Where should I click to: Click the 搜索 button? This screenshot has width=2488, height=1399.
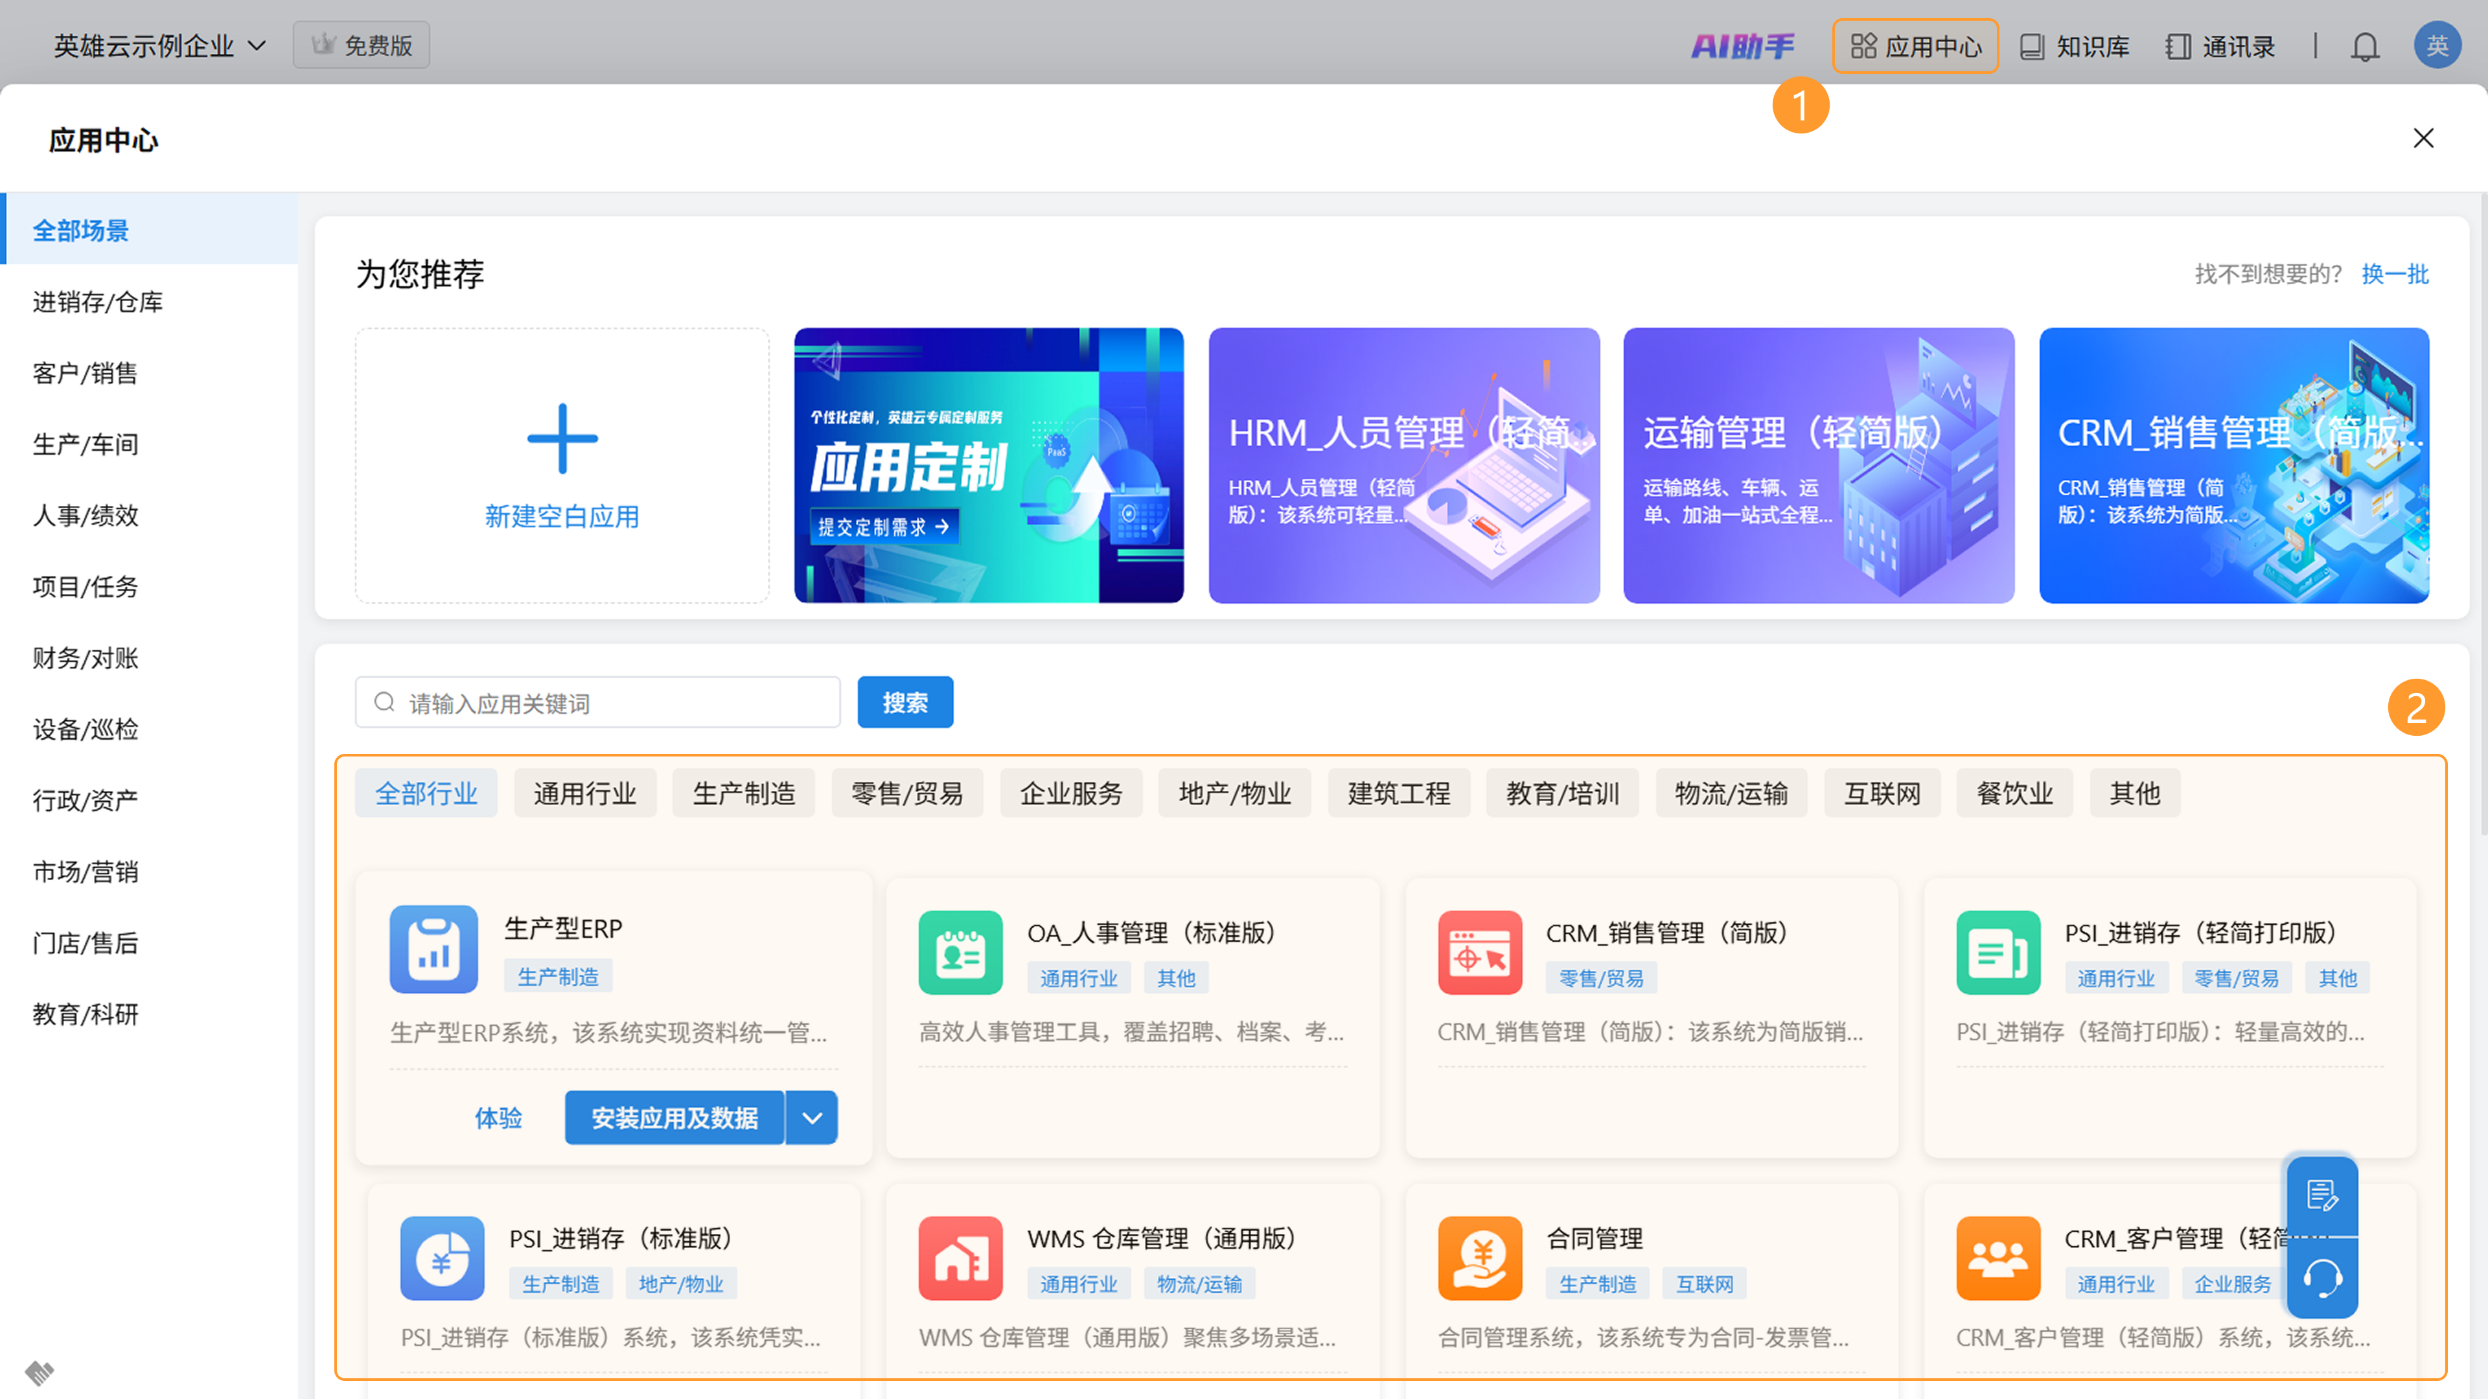[x=904, y=703]
